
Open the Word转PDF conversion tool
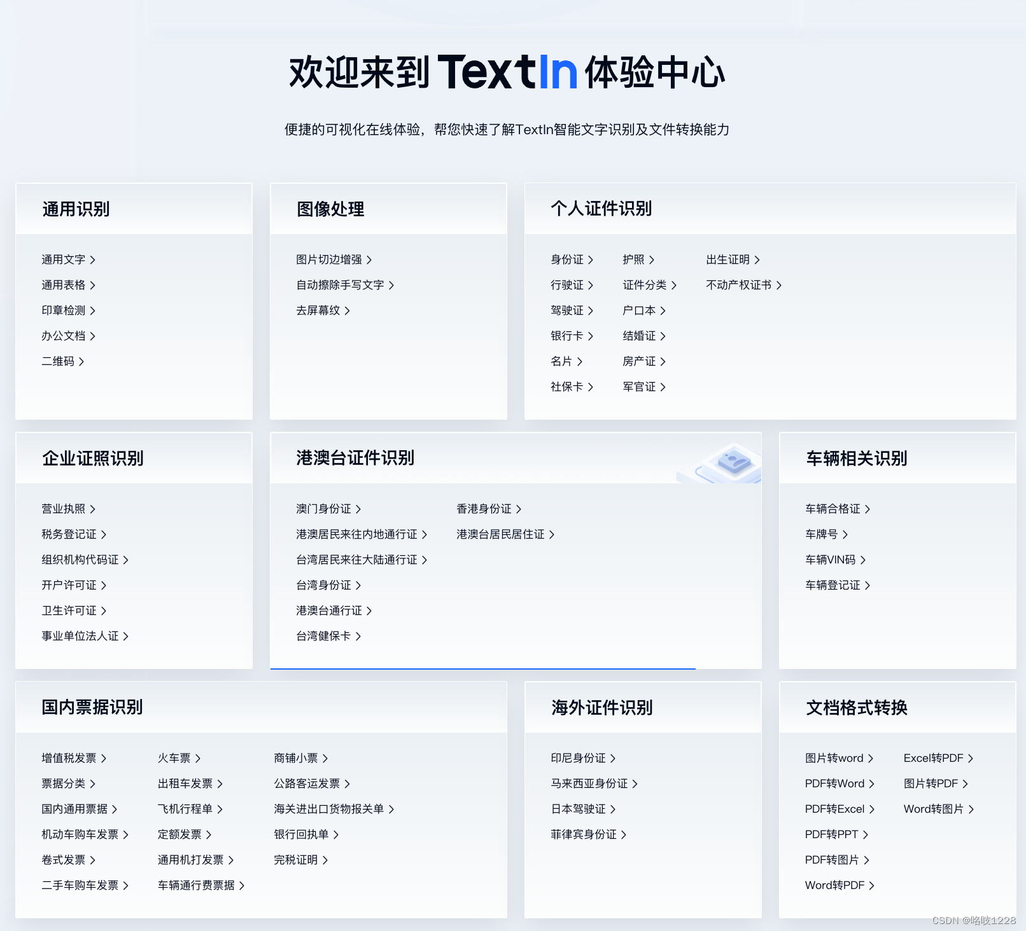tap(836, 885)
